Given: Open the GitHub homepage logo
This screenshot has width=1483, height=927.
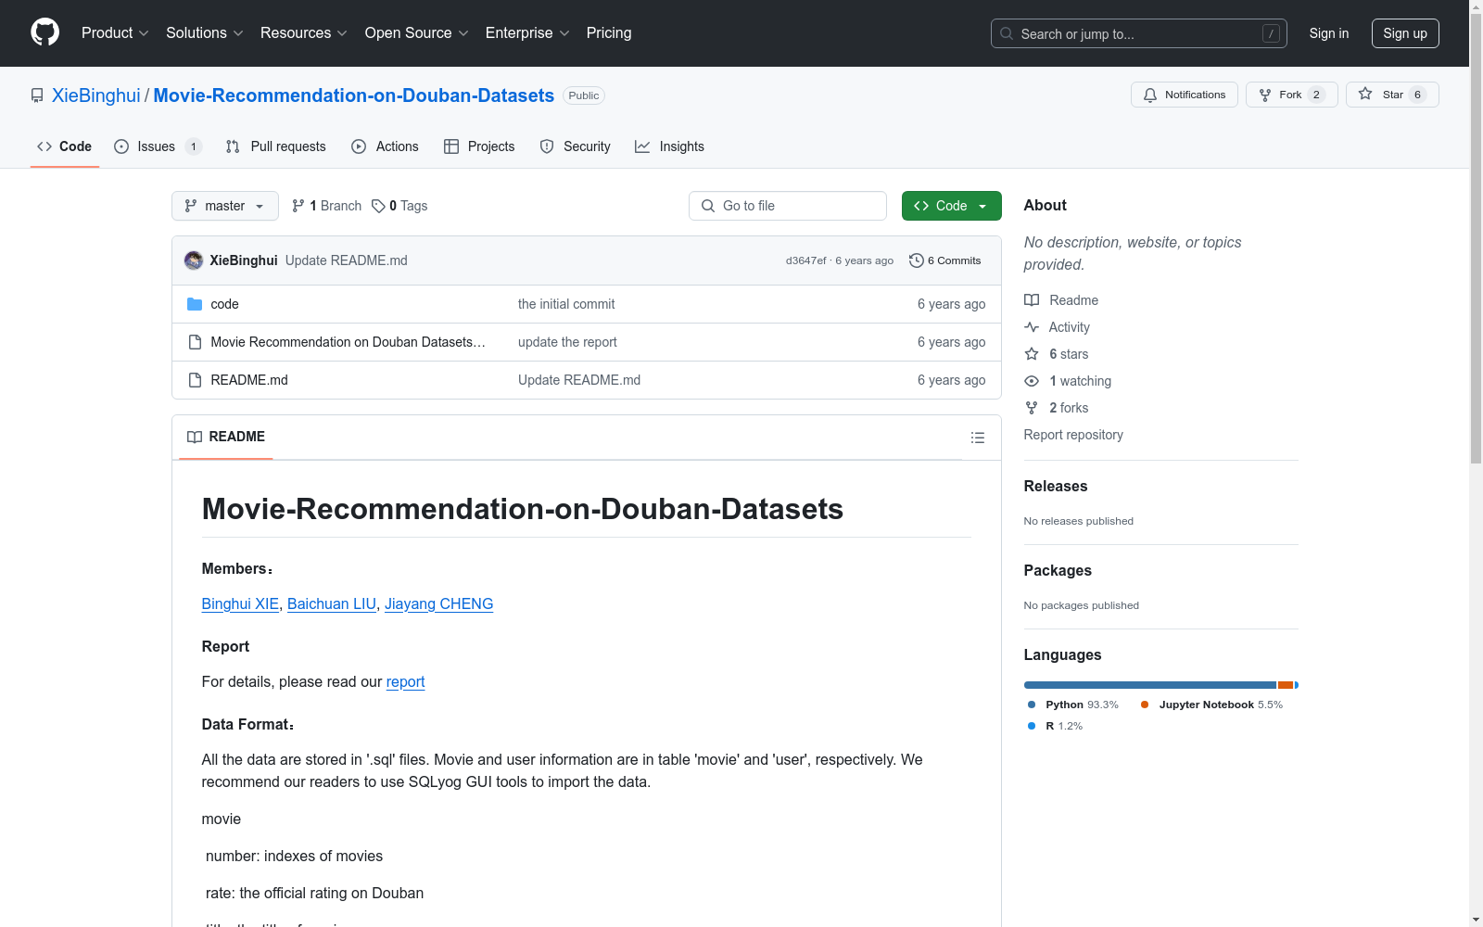Looking at the screenshot, I should 44,32.
